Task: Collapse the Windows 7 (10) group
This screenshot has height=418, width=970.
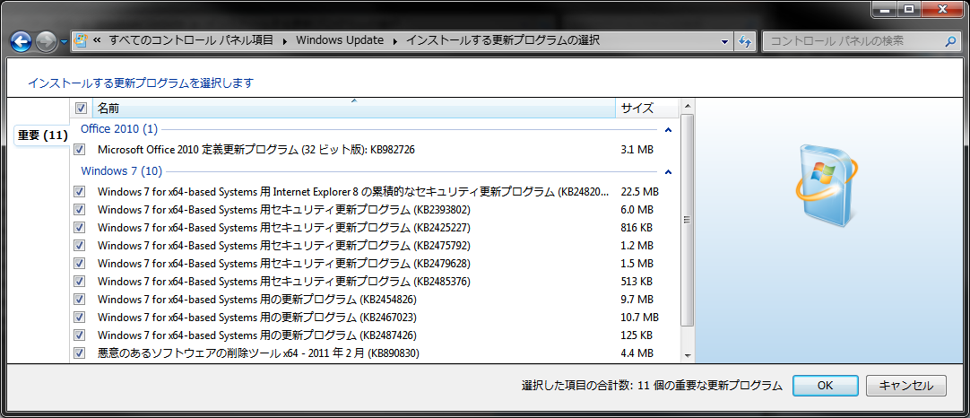Action: click(668, 171)
